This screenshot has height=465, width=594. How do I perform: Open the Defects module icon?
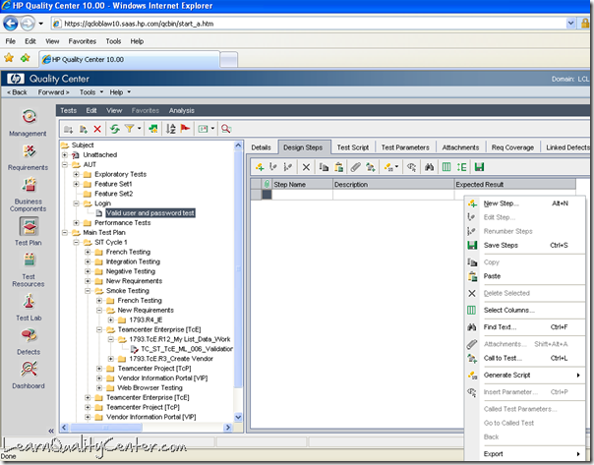[29, 335]
